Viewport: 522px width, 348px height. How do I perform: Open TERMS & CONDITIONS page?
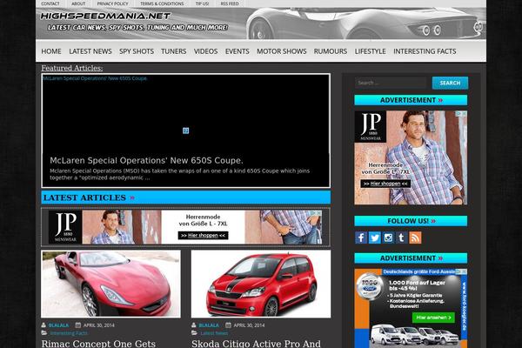click(162, 3)
